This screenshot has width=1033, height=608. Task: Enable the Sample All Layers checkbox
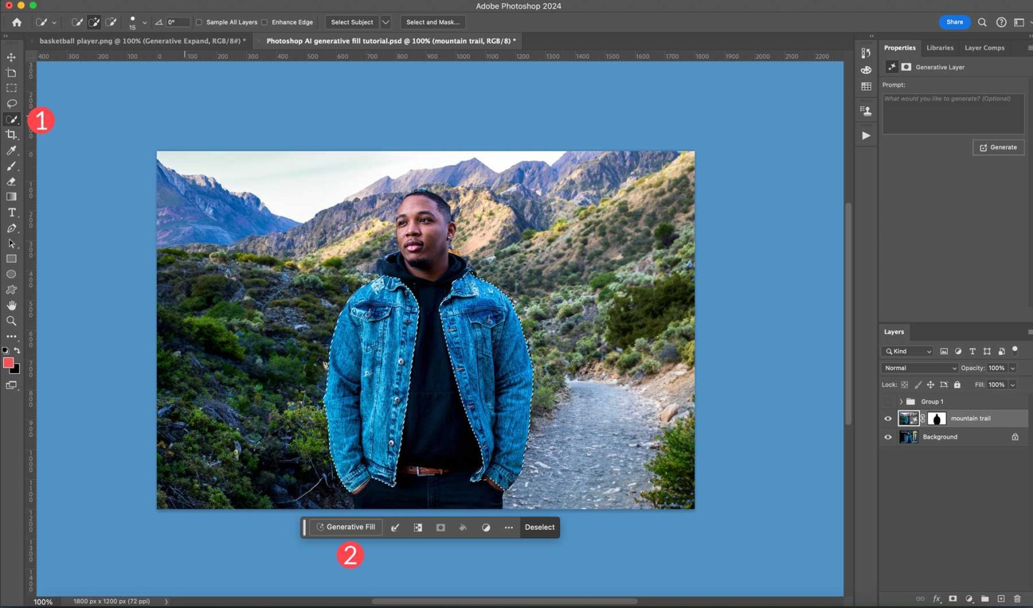pos(199,22)
